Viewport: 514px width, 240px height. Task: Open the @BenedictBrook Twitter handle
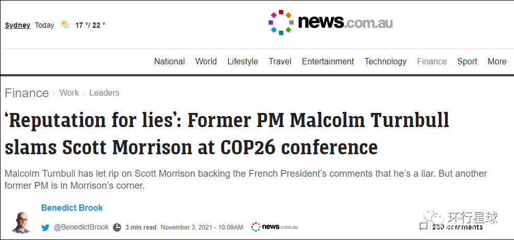81,227
